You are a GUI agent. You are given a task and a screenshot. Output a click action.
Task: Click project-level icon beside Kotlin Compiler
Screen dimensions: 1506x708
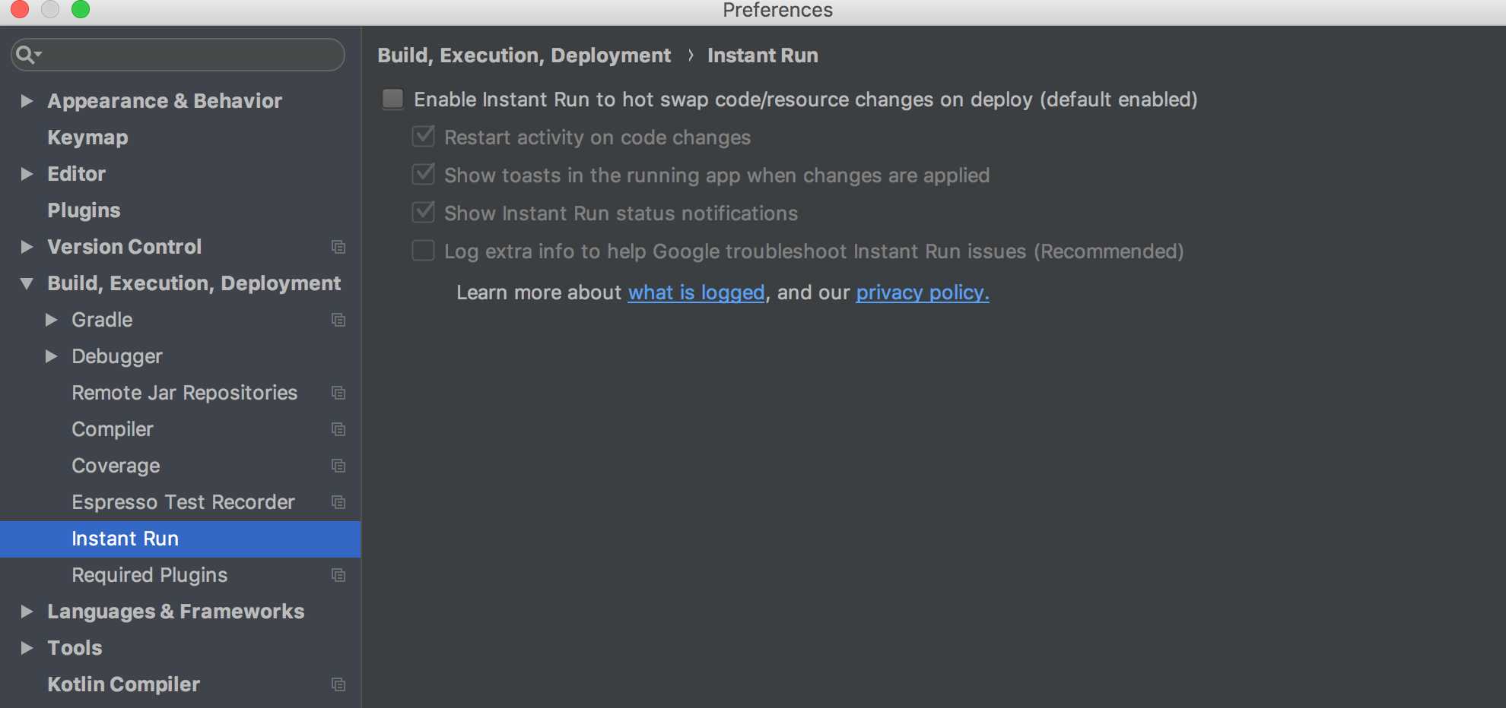[338, 684]
